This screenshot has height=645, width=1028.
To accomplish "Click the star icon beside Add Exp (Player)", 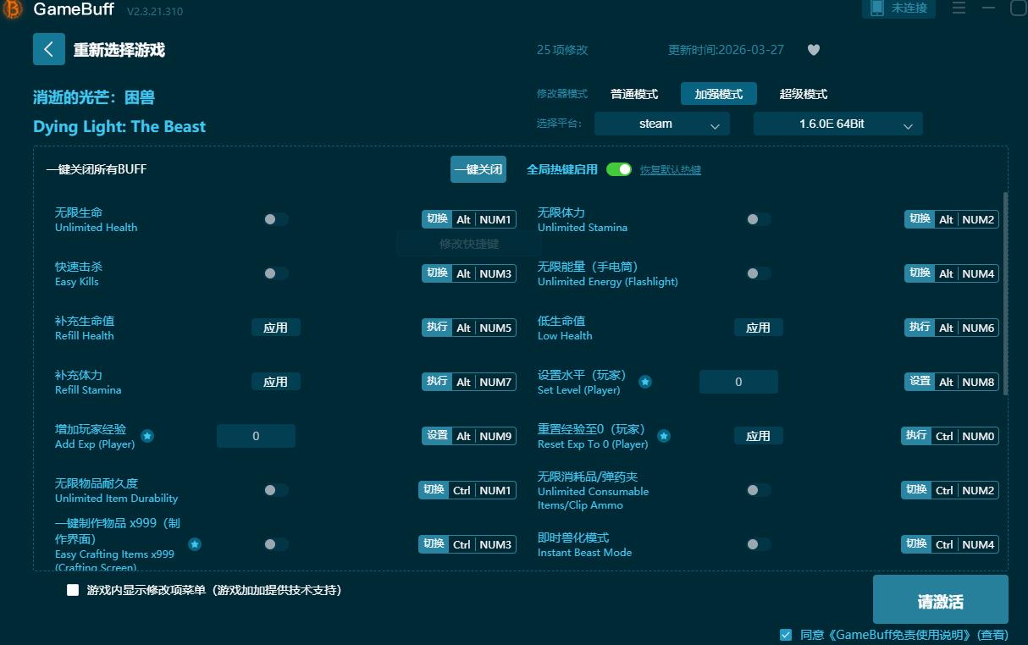I will (x=147, y=437).
